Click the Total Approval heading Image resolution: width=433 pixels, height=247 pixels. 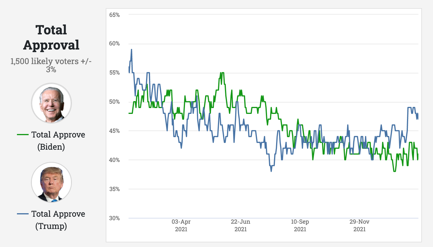click(51, 37)
